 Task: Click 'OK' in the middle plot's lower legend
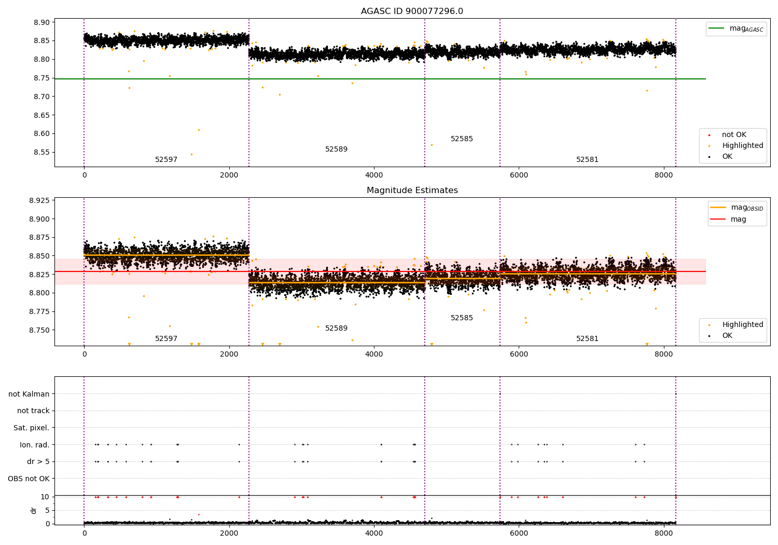pyautogui.click(x=720, y=336)
